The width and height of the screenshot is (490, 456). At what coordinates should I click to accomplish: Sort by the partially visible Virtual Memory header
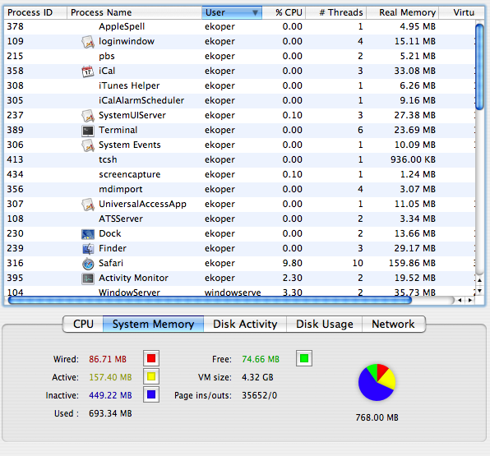(x=461, y=12)
